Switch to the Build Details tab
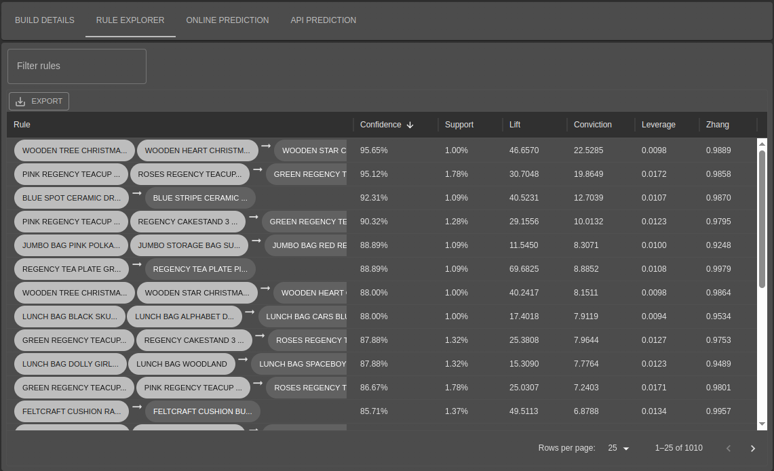 pos(44,20)
